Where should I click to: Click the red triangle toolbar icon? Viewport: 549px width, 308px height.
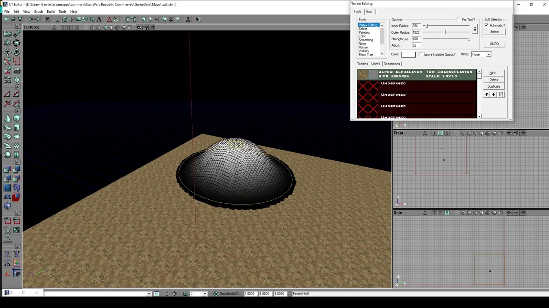(109, 19)
